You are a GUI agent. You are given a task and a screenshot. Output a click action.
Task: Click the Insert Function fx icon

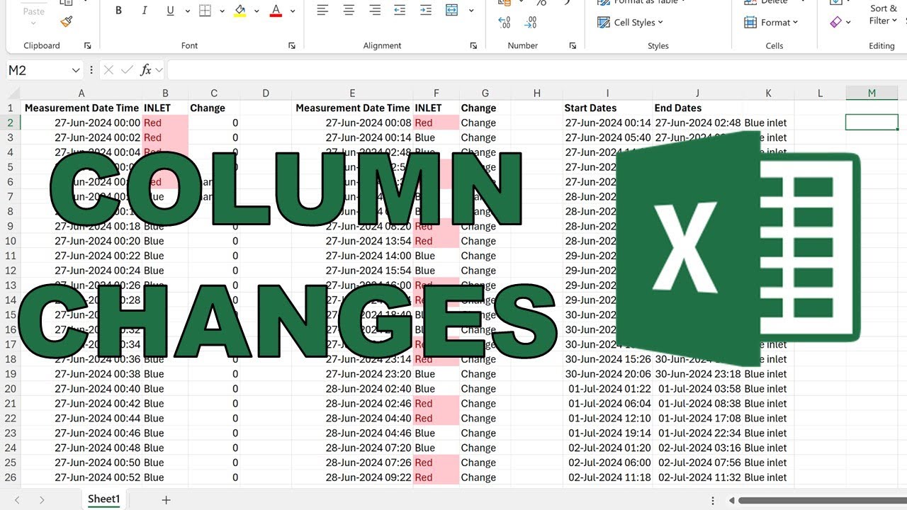point(146,69)
